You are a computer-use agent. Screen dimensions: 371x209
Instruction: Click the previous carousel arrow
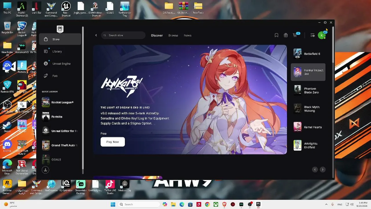(315, 170)
